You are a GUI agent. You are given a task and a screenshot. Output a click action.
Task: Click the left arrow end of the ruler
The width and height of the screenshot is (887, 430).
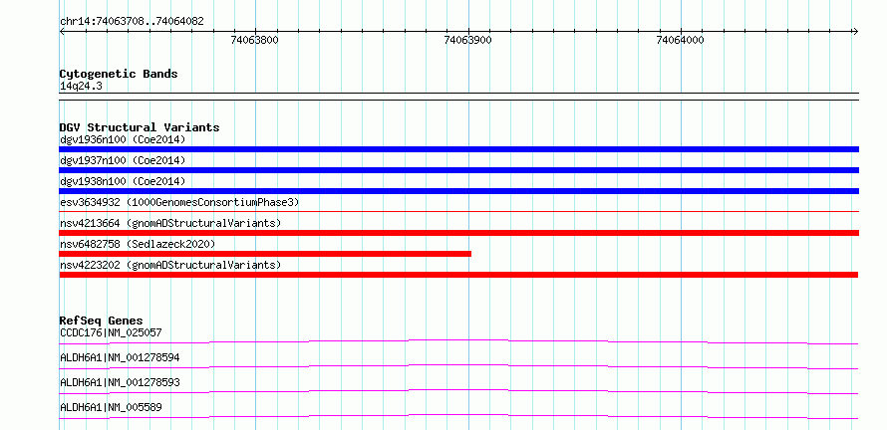pos(62,31)
